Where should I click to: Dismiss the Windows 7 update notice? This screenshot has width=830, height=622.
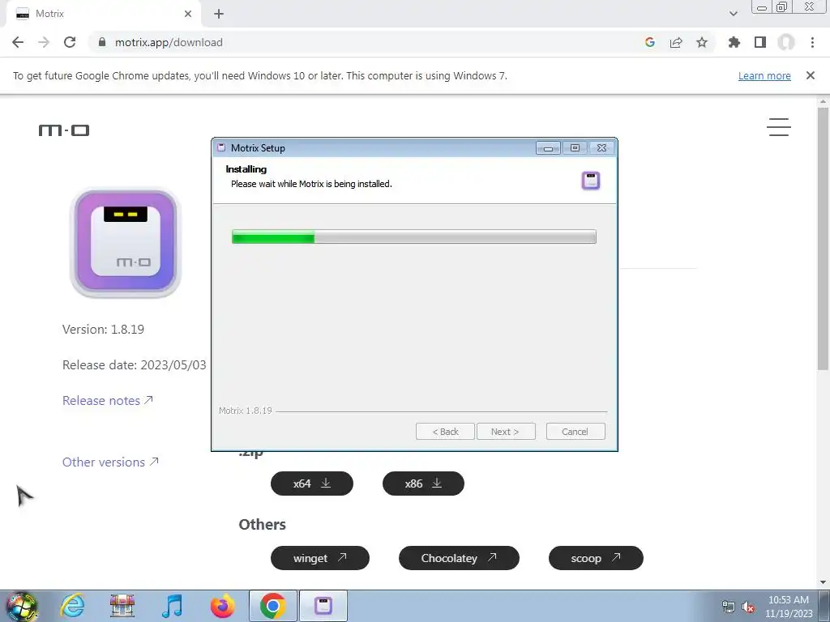(x=811, y=75)
